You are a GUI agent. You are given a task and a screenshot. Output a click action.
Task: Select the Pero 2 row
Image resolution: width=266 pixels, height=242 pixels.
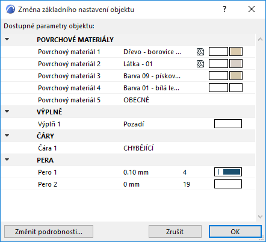tap(128, 184)
